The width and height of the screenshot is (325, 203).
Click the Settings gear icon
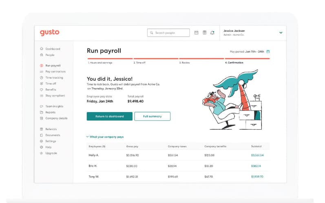pyautogui.click(x=42, y=141)
